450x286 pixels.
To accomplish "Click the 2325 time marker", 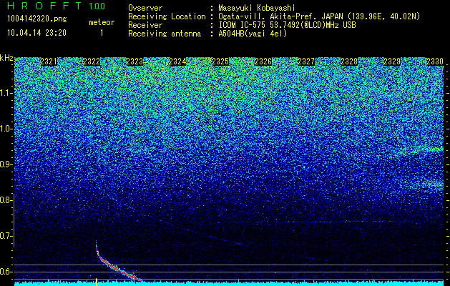I will coord(220,61).
